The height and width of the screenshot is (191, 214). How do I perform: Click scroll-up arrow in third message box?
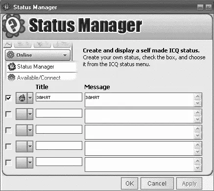[197, 129]
